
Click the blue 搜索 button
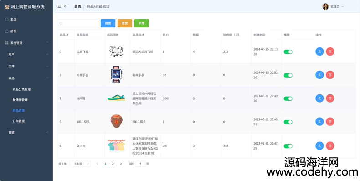click(108, 23)
